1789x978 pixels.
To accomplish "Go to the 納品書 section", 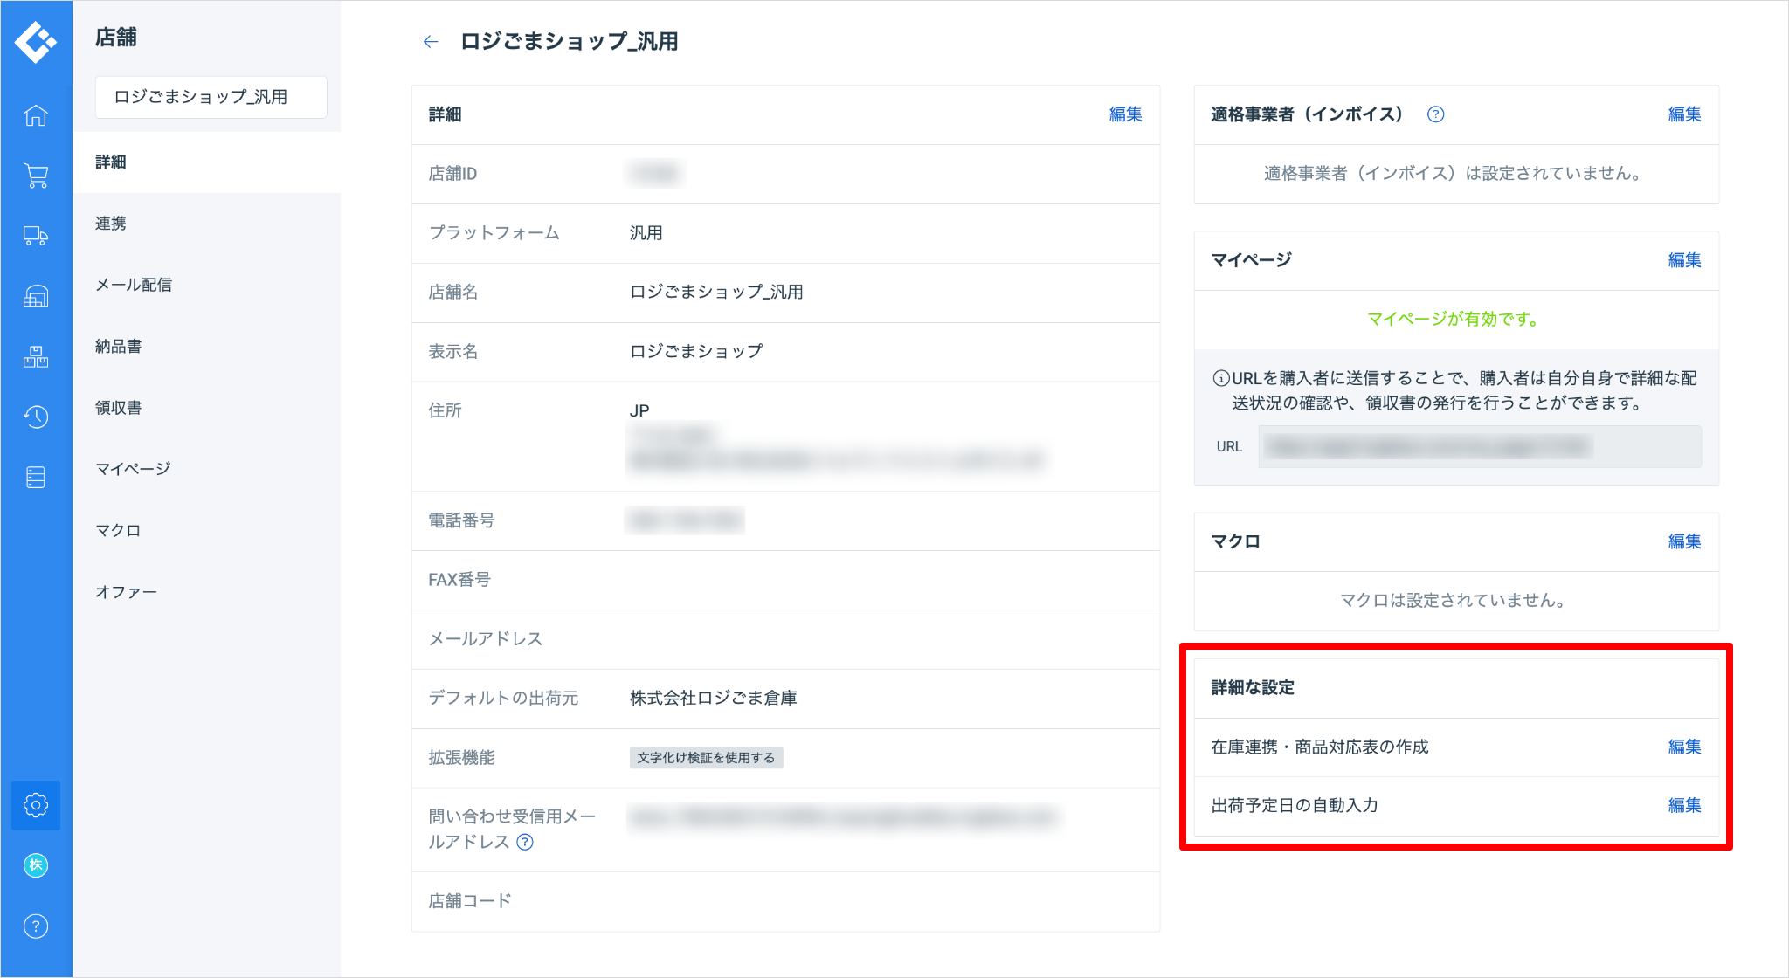I will tap(119, 347).
